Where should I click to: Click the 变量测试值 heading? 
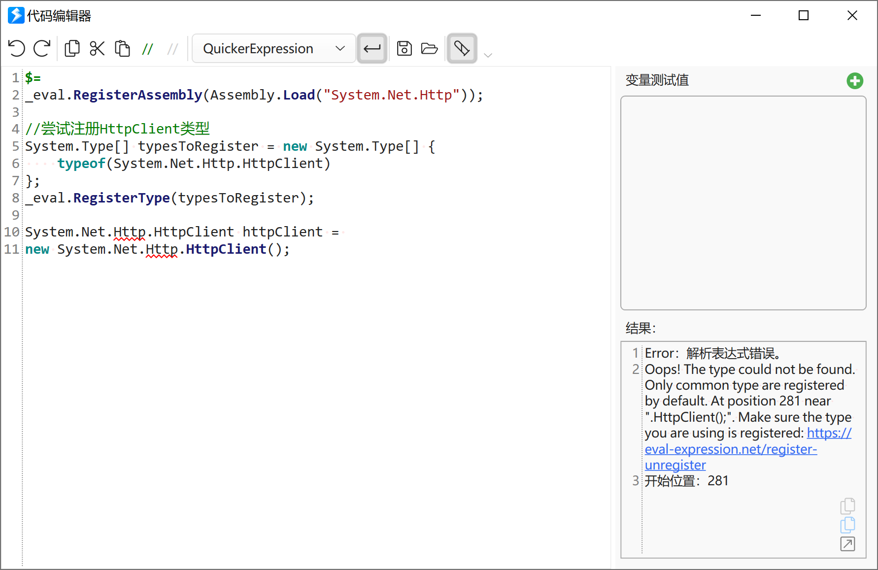[657, 80]
